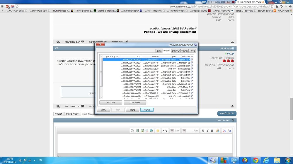Click the עזרה button
The image size is (293, 164).
coord(103,110)
